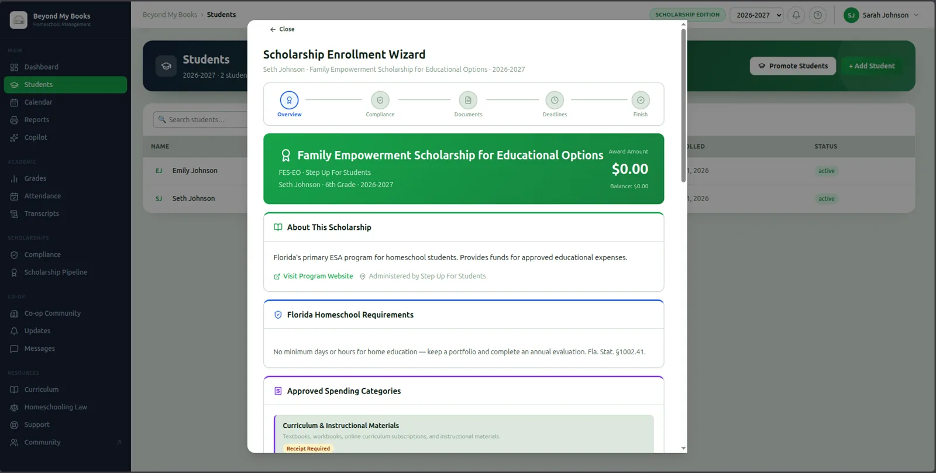Go to the Deadlines wizard step

(x=555, y=104)
